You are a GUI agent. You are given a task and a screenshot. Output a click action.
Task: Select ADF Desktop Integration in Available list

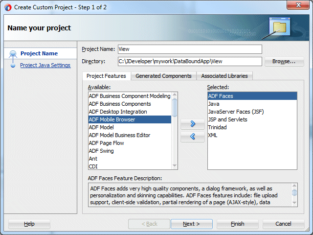(x=130, y=112)
